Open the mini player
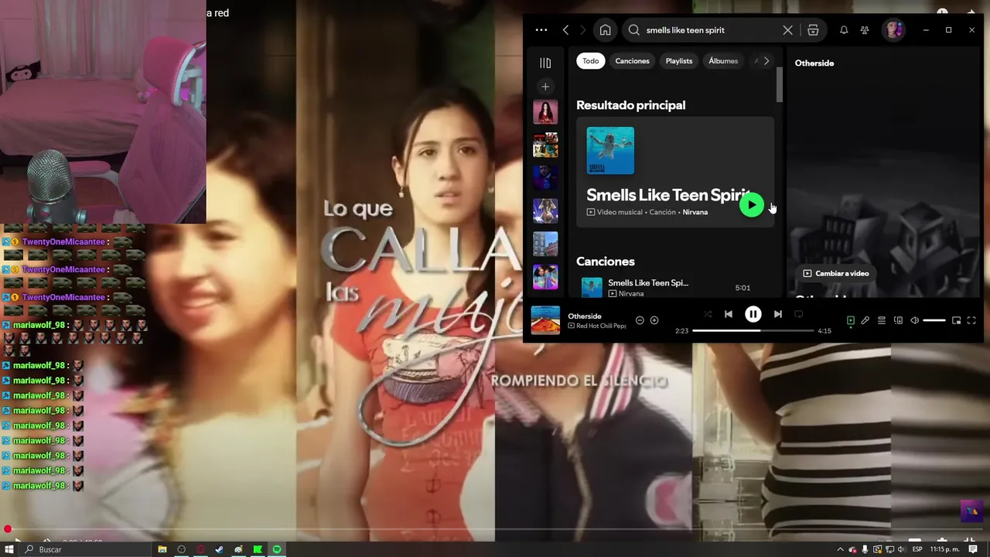 [957, 320]
